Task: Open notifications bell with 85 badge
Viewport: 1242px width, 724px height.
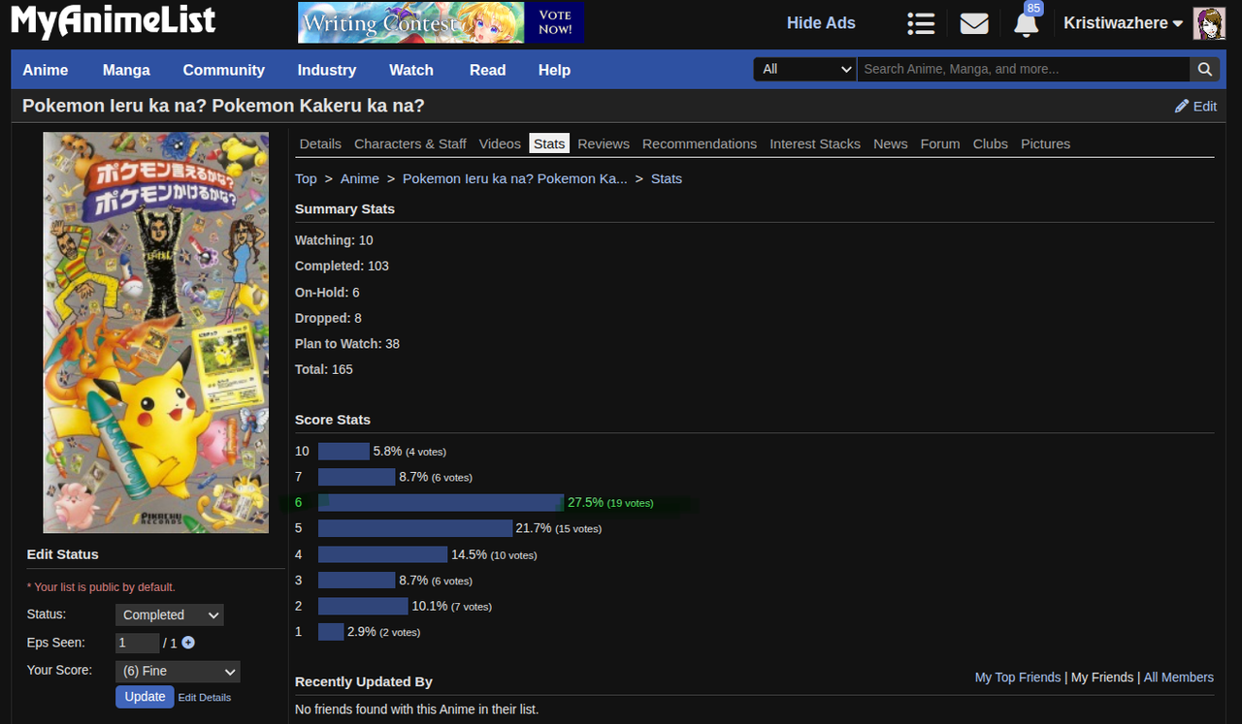Action: (1027, 21)
